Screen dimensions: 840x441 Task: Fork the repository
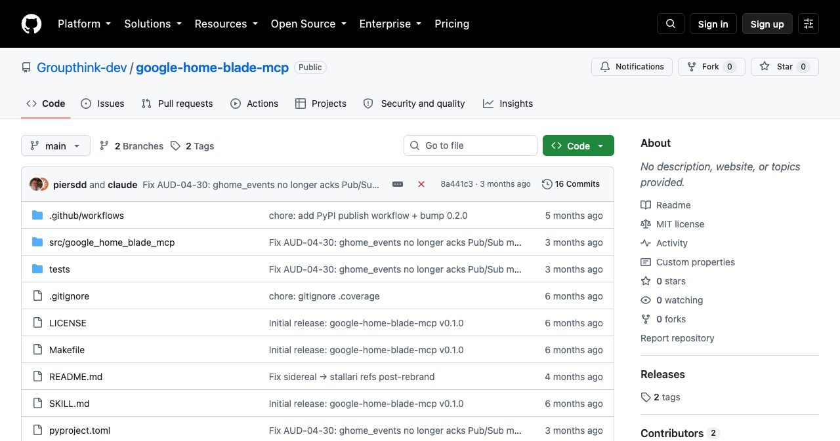711,67
